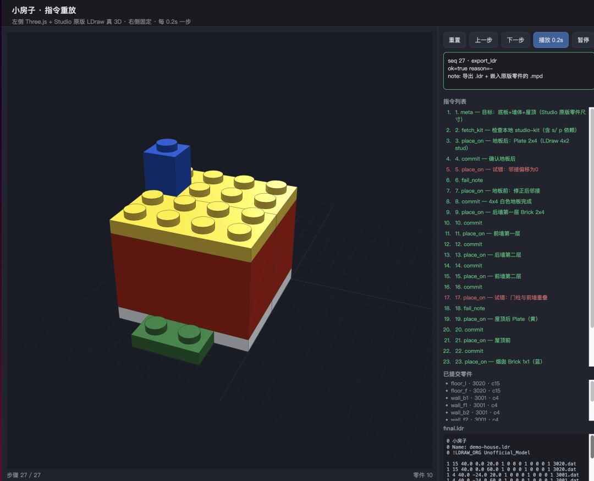Select instruction '16. commit'
Image resolution: width=594 pixels, height=481 pixels.
point(468,287)
